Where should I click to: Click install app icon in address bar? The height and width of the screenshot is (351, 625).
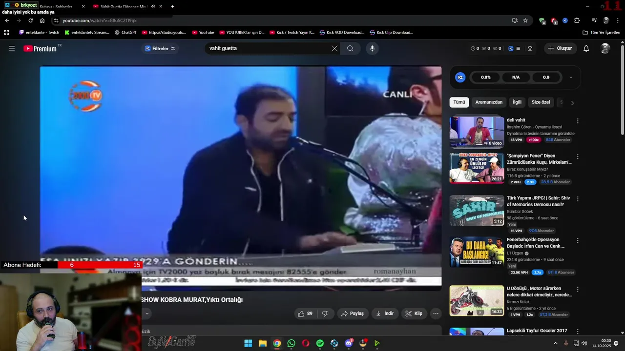tap(515, 20)
